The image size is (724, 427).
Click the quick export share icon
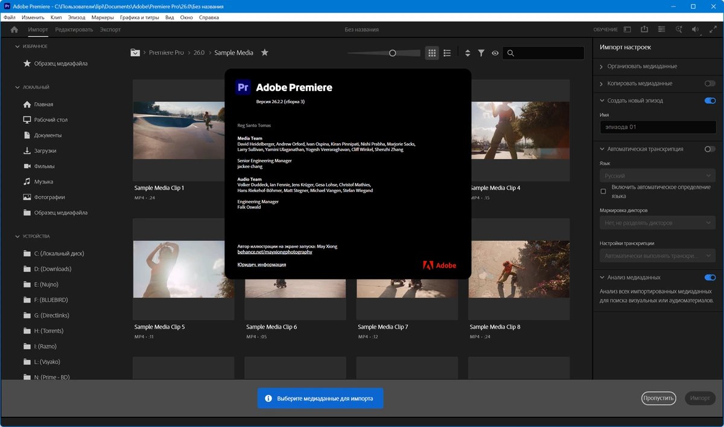[644, 29]
